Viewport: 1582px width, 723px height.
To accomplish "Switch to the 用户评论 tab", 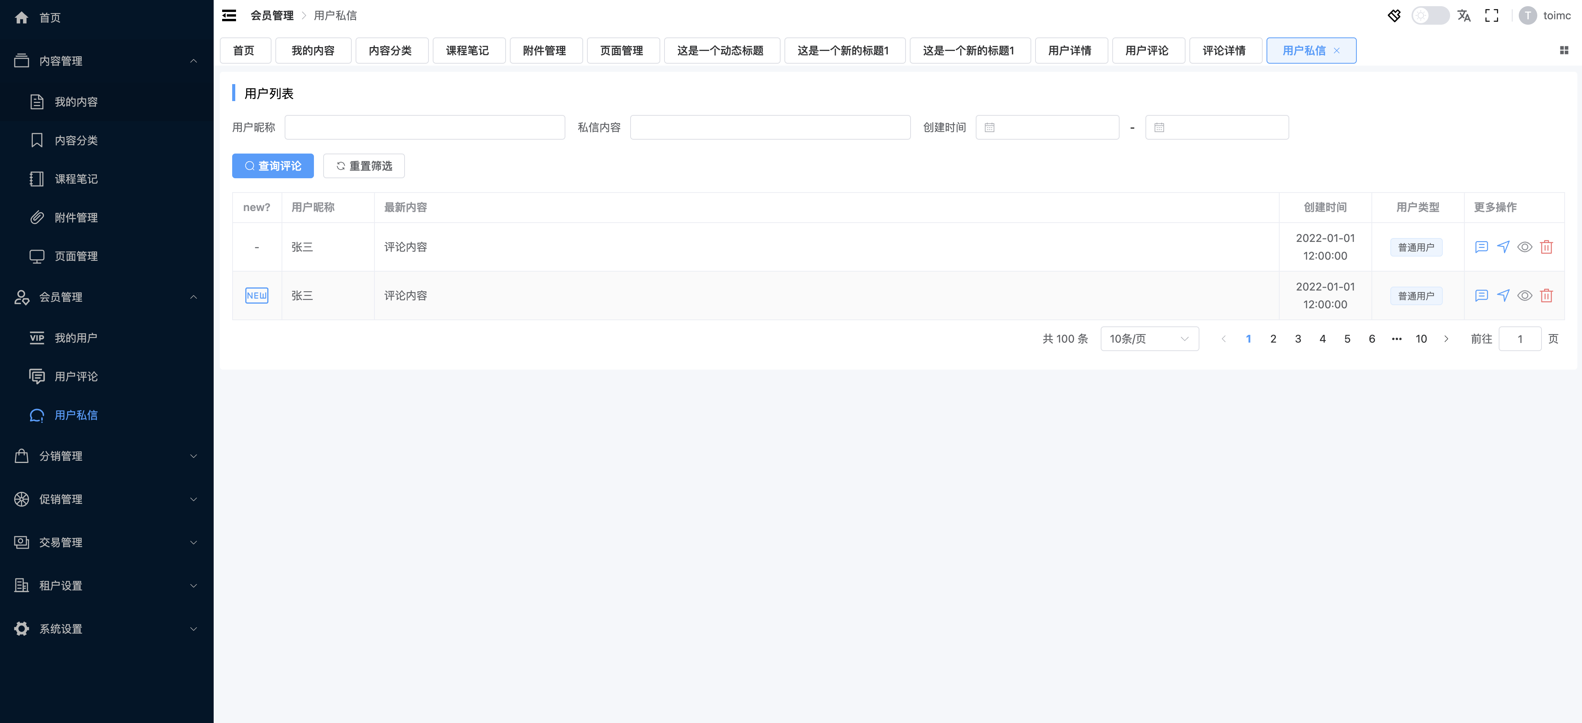I will (x=1146, y=51).
